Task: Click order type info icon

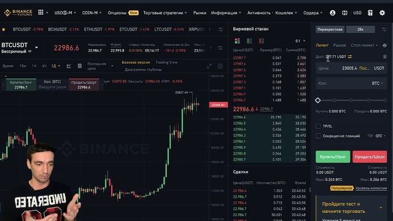Action: 384,45
